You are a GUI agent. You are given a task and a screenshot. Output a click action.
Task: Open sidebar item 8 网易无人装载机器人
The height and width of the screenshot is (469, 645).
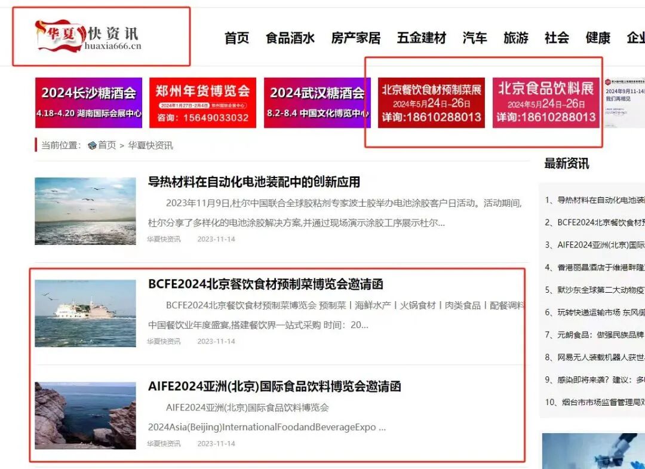[595, 357]
